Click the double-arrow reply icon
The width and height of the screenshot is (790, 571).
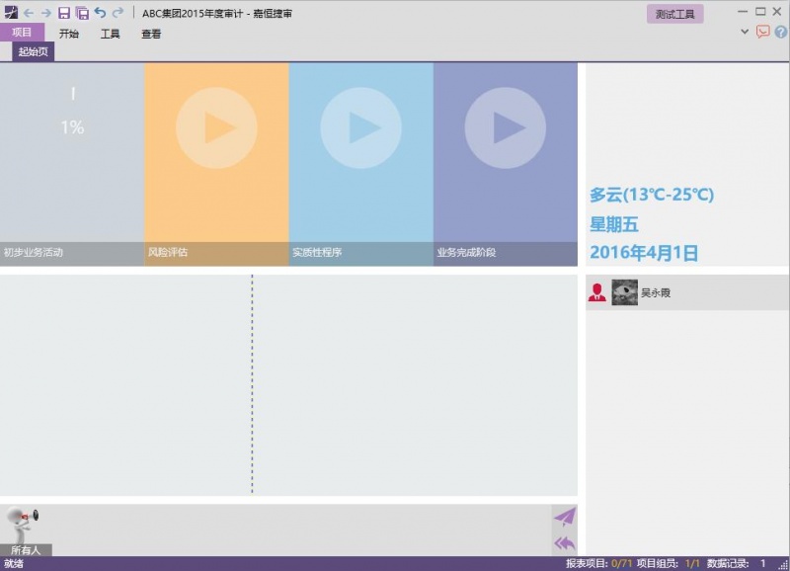(565, 543)
